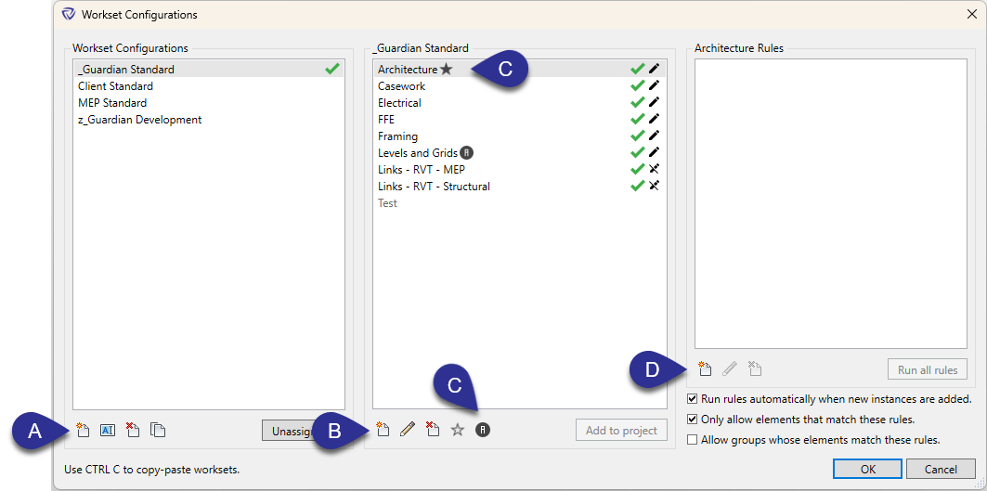
Task: Click the pencil icon in Levels and Grids row
Action: click(654, 151)
